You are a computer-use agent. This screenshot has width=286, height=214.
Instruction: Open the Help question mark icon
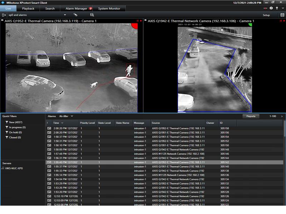tap(271, 8)
